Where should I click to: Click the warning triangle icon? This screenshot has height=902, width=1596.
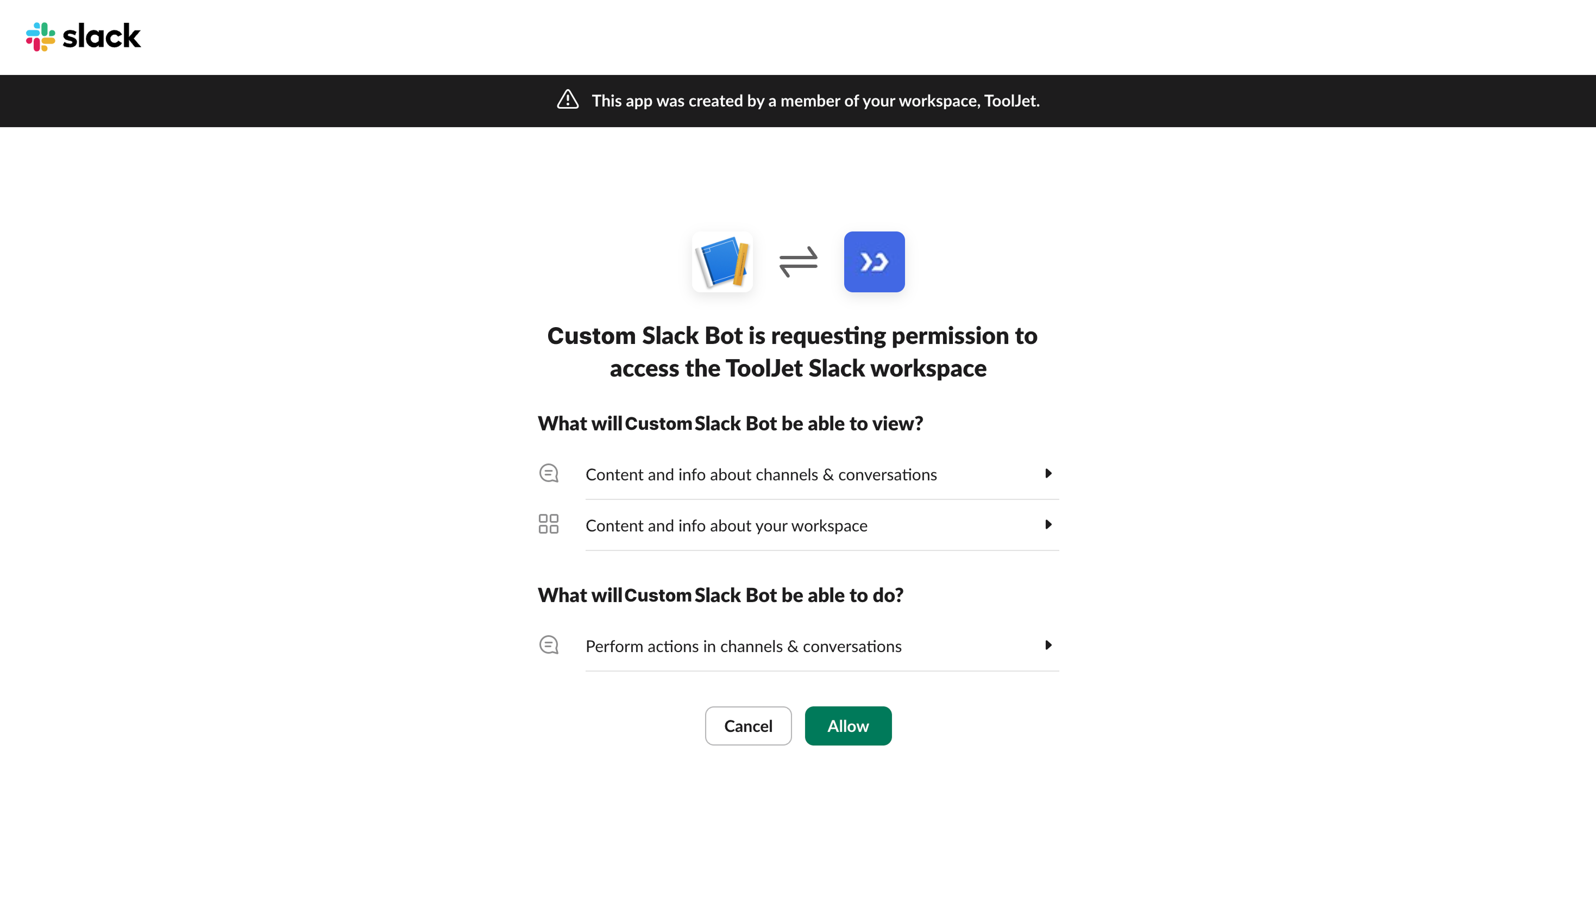point(568,100)
